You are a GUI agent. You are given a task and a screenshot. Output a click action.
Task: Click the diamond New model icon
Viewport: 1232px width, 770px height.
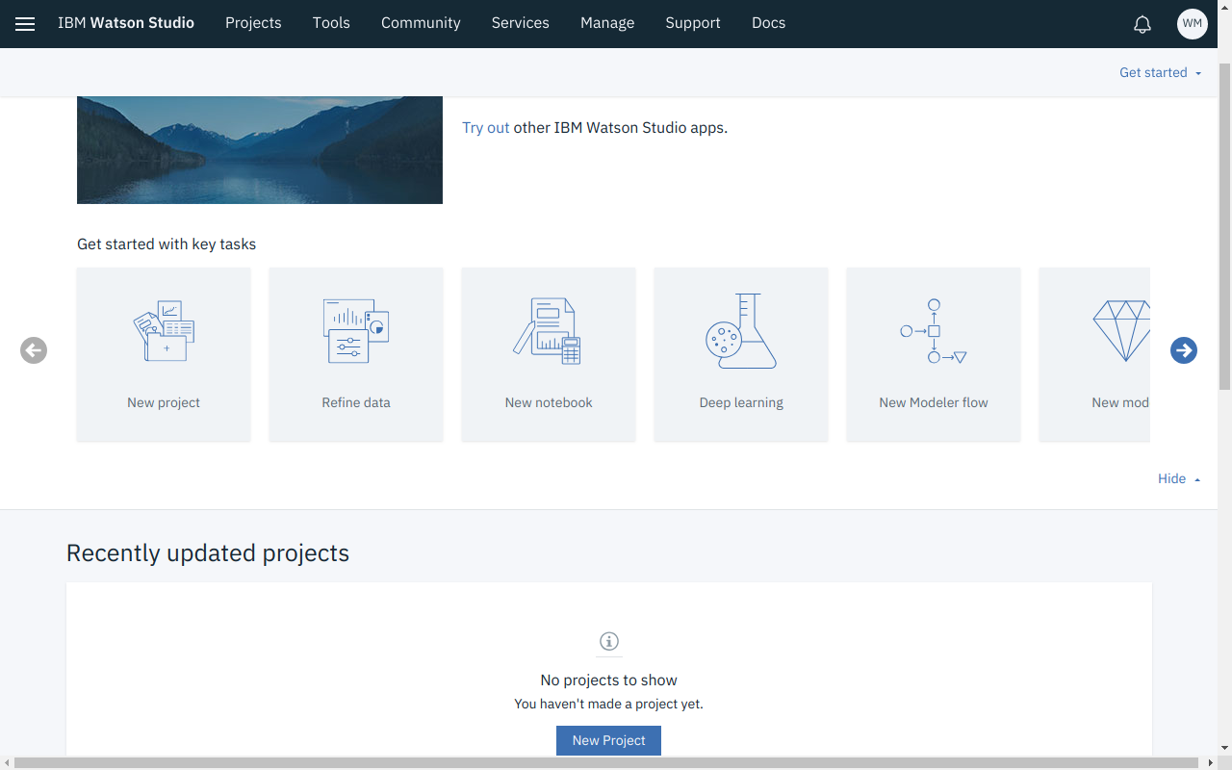1121,331
